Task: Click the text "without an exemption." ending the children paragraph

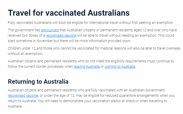Action: tap(25, 54)
